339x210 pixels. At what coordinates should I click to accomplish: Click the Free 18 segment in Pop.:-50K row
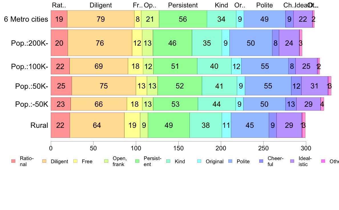(x=134, y=104)
